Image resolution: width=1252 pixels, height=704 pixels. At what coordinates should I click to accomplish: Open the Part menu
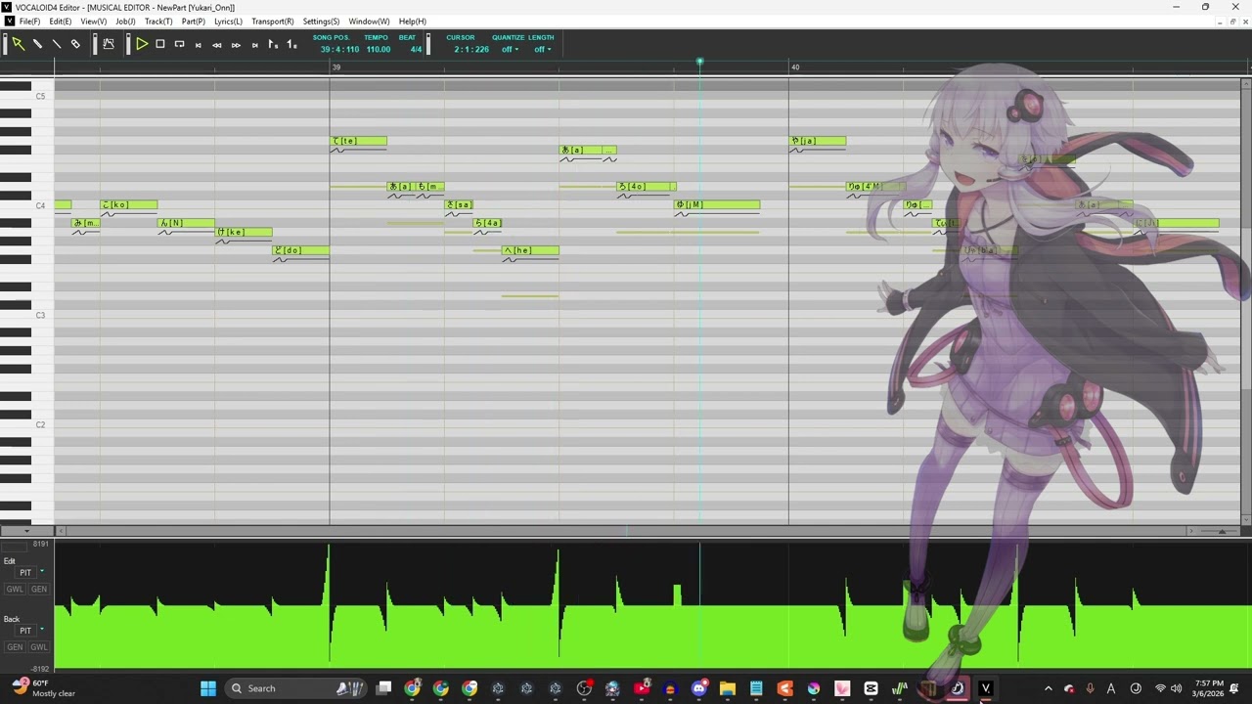click(194, 22)
